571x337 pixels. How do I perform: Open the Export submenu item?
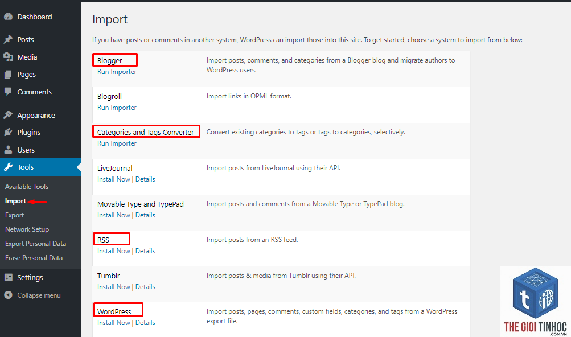pos(15,215)
